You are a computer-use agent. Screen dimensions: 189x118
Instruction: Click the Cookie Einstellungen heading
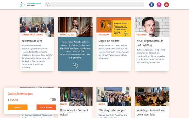click(20, 94)
